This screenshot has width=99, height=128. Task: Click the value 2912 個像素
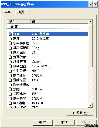(40, 39)
